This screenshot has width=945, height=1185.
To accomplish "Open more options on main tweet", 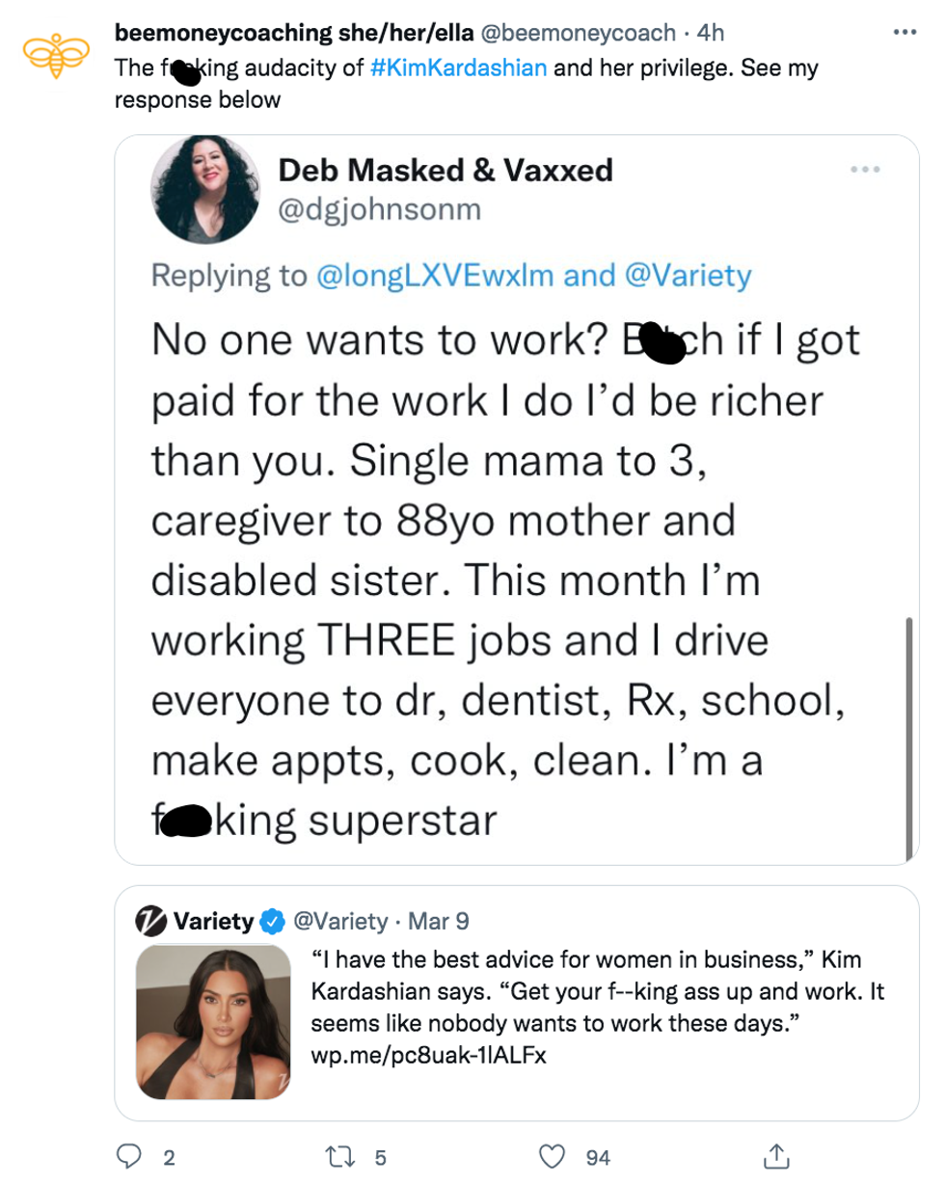I will click(904, 33).
